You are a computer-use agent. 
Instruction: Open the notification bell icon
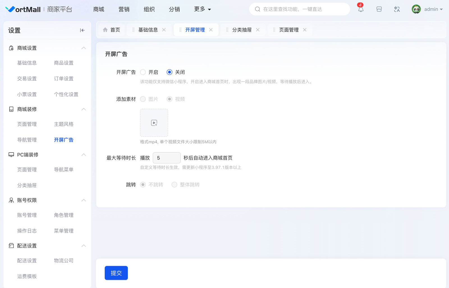tap(361, 9)
